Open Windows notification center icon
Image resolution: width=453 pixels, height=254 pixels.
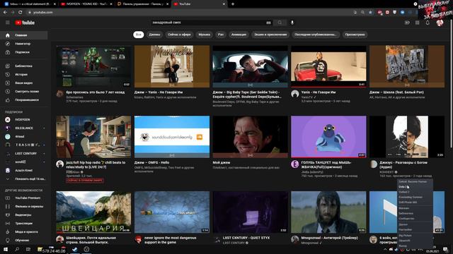pos(445,250)
